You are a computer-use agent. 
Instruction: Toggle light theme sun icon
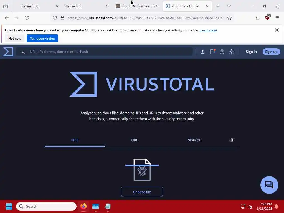[231, 52]
